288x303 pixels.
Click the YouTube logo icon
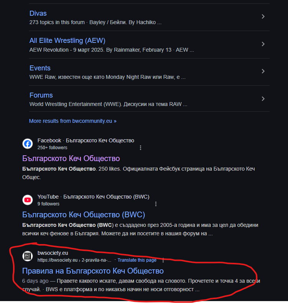(x=28, y=200)
